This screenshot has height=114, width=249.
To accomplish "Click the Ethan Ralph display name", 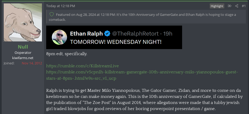I will pos(86,34).
